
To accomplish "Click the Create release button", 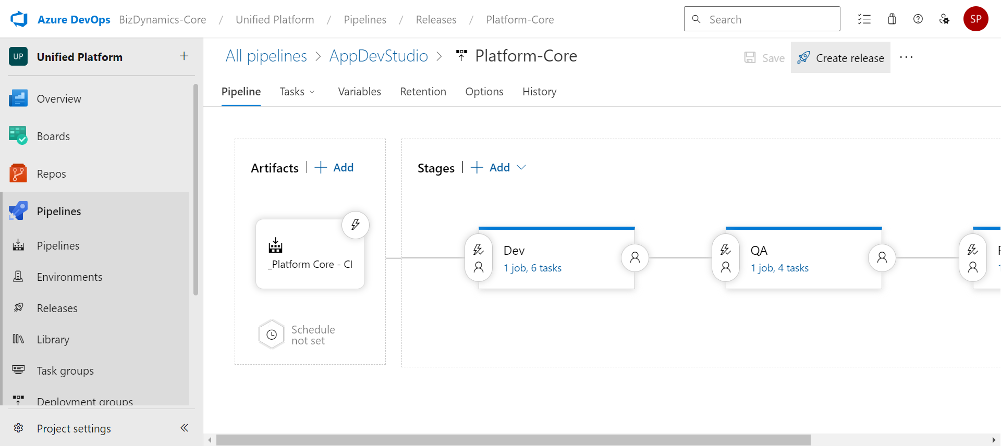I will (840, 57).
